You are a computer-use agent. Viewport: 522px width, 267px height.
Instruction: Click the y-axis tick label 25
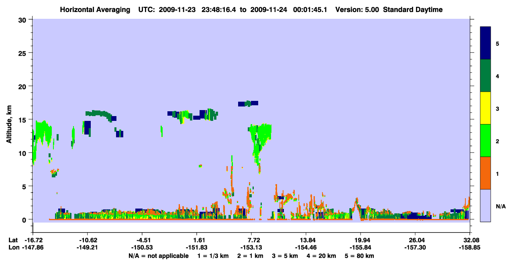(23, 53)
